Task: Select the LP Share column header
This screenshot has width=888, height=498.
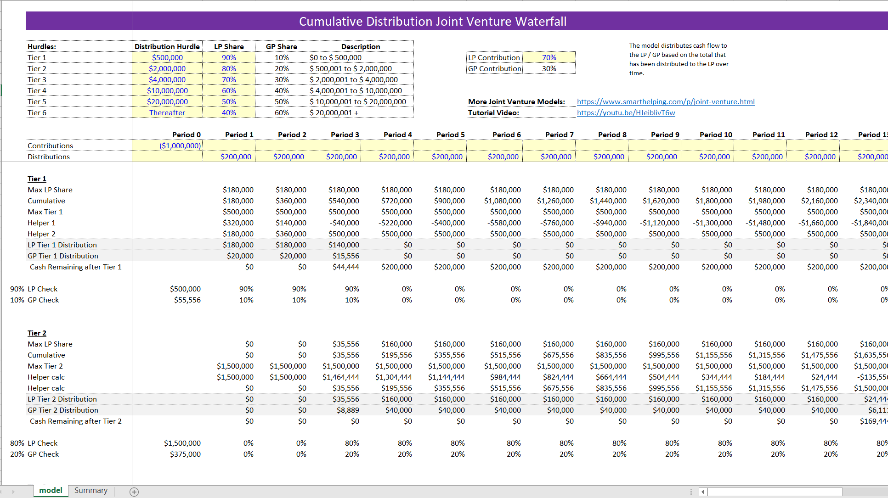Action: 229,46
